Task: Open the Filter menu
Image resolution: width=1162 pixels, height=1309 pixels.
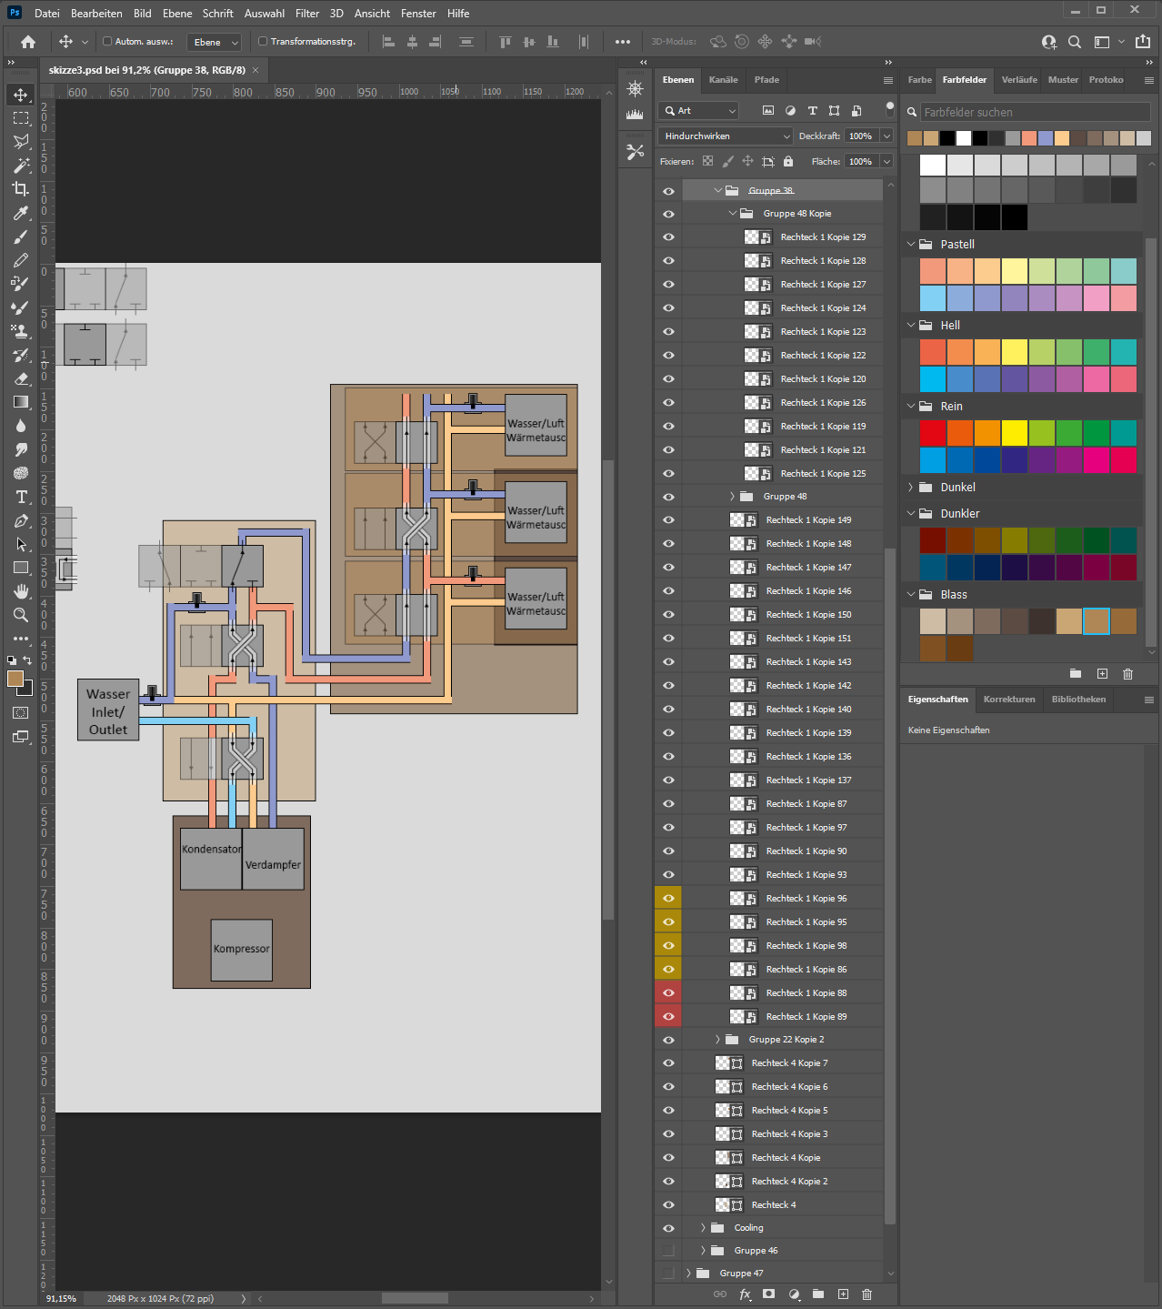Action: [x=307, y=14]
